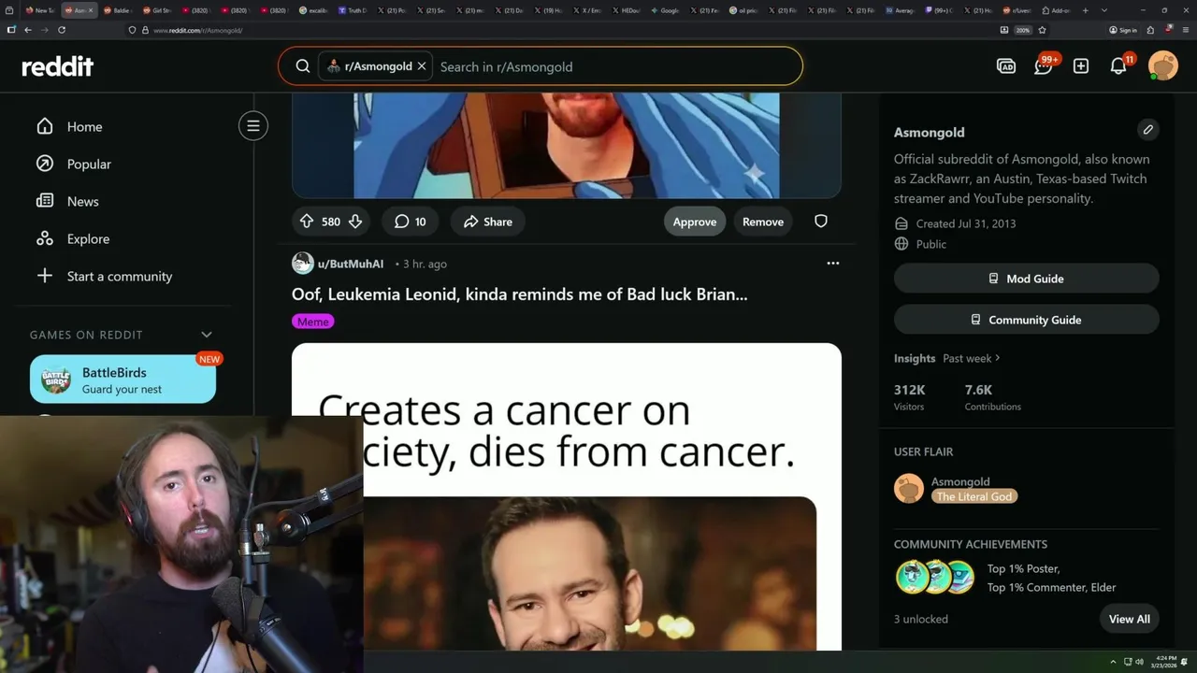Image resolution: width=1197 pixels, height=673 pixels.
Task: Click the taskbar clock
Action: [x=1166, y=661]
